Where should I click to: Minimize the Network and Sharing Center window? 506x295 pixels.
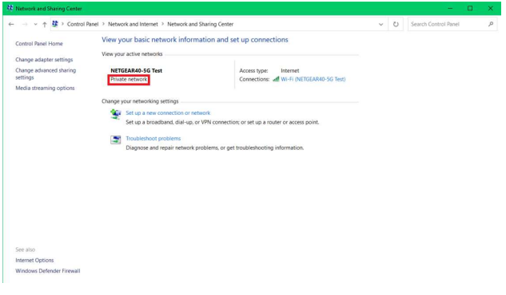[450, 8]
